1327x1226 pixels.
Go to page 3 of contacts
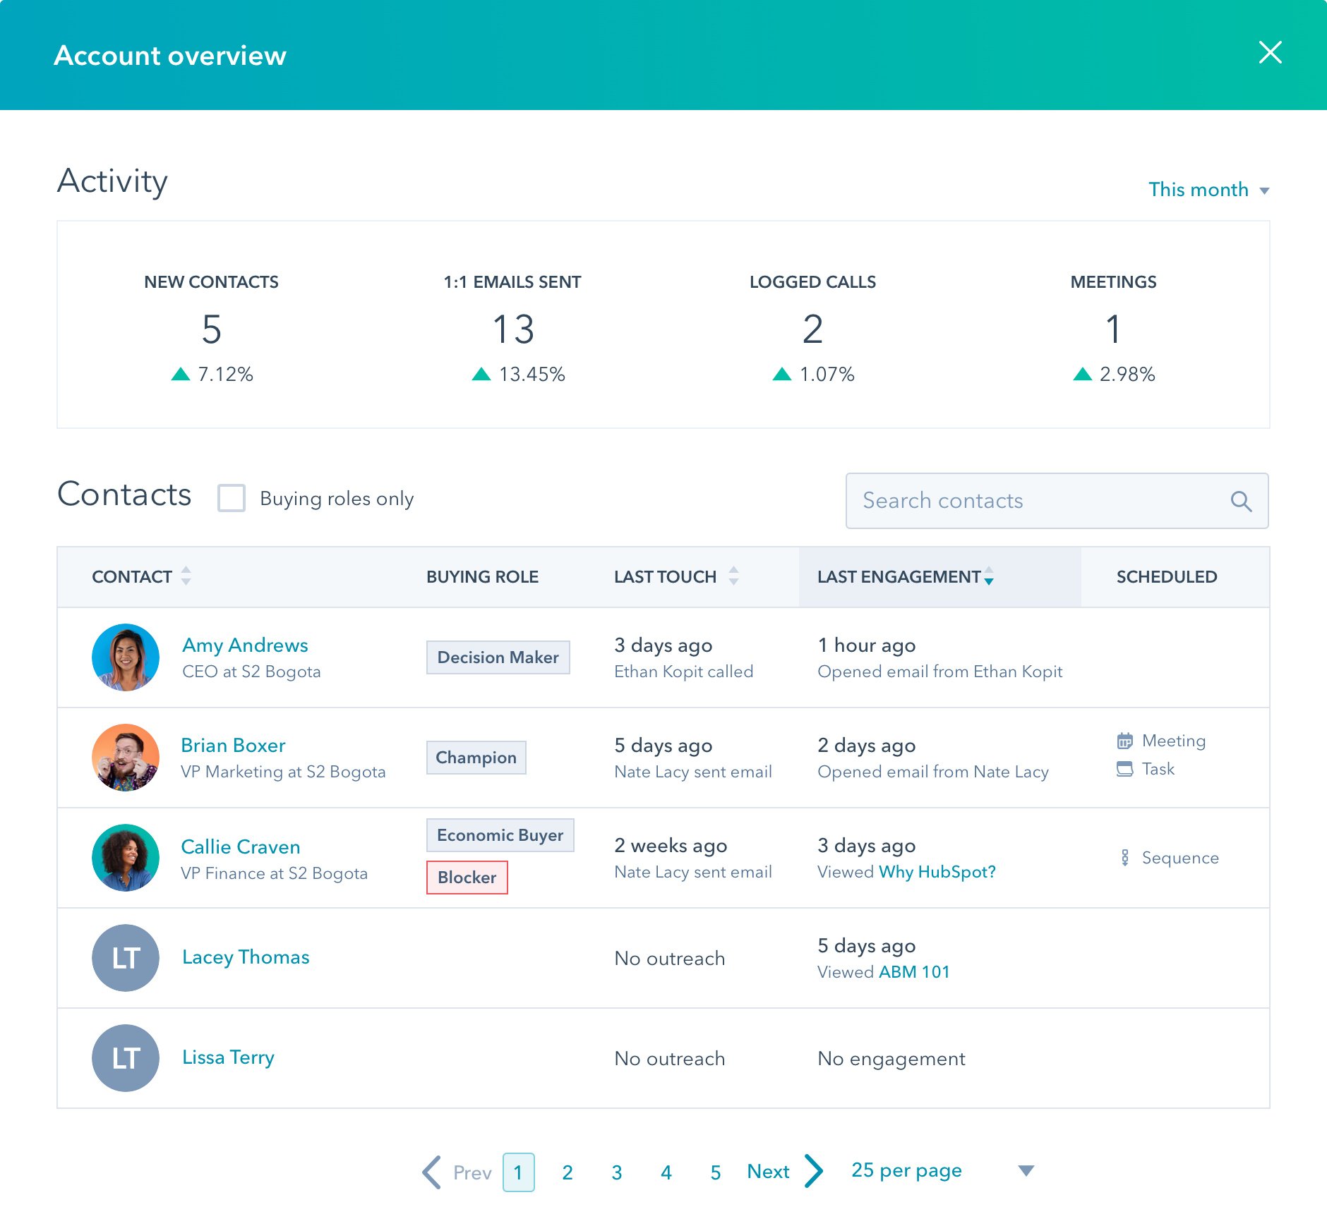(616, 1172)
